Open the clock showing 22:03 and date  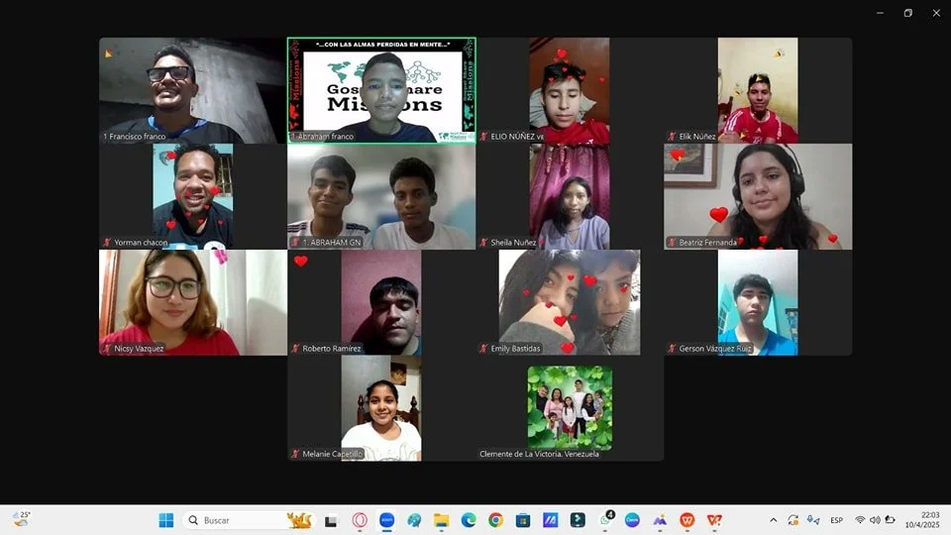[x=922, y=520]
